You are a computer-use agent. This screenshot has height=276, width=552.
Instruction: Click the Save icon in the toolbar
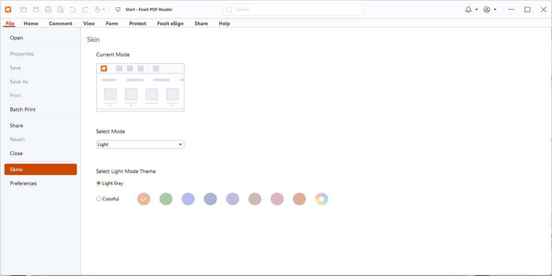(36, 9)
